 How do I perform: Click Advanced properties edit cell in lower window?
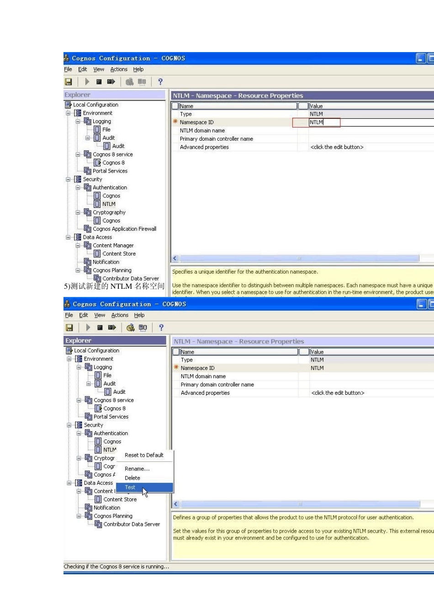[x=372, y=393]
